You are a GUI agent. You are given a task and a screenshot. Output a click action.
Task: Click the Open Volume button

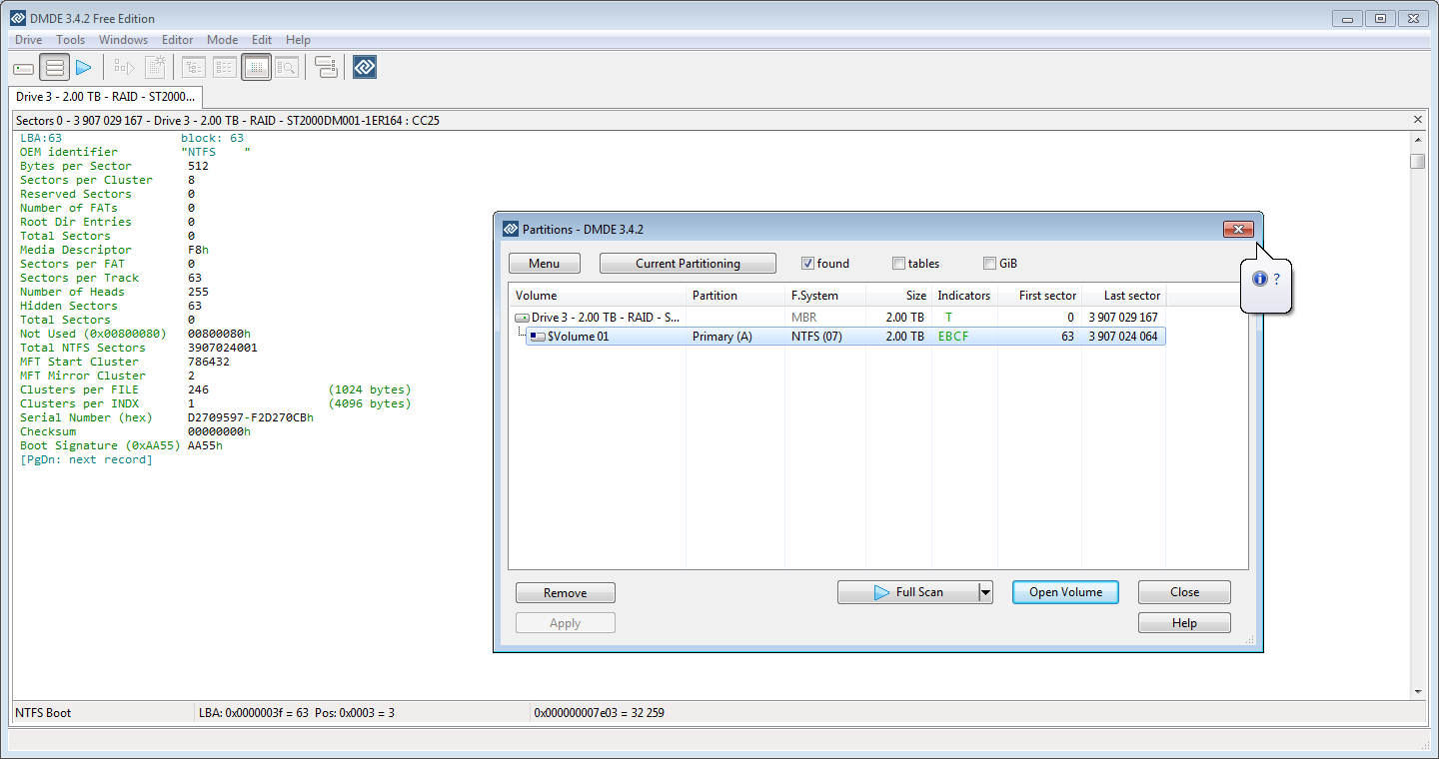[1065, 592]
